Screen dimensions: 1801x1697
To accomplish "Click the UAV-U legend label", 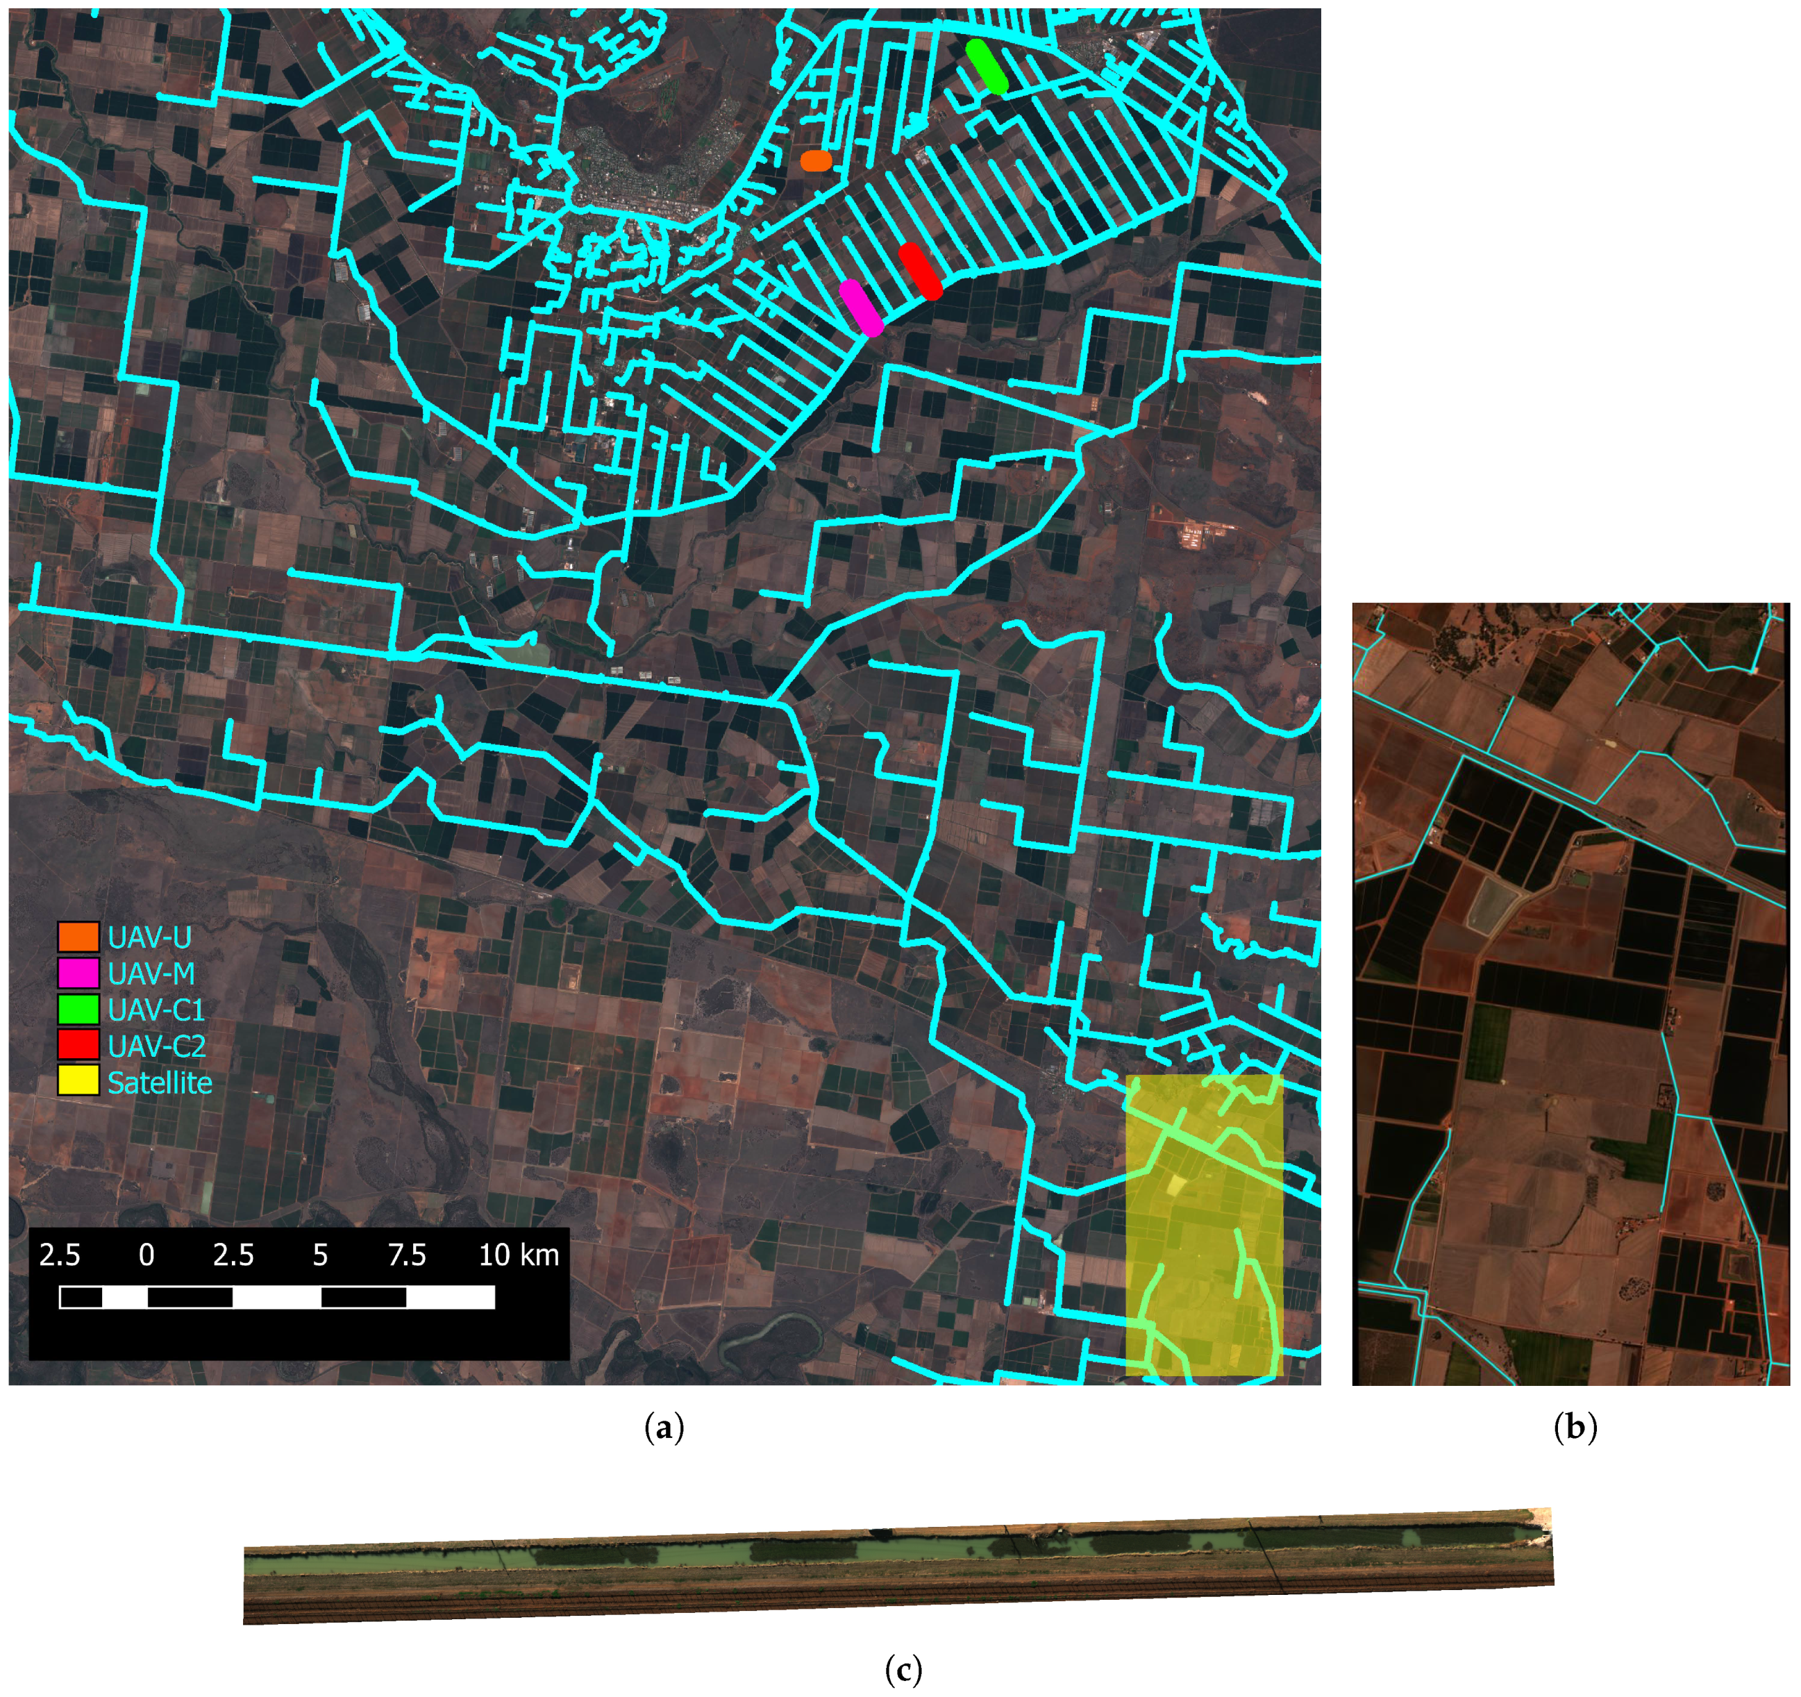I will coord(149,938).
